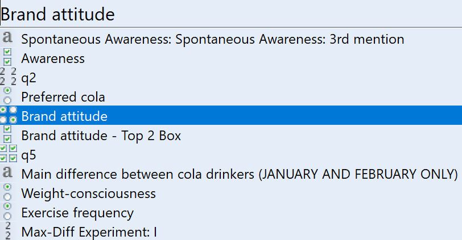Viewport: 462px width, 240px height.
Task: Click the number grid icon beside q2
Action: pyautogui.click(x=8, y=77)
